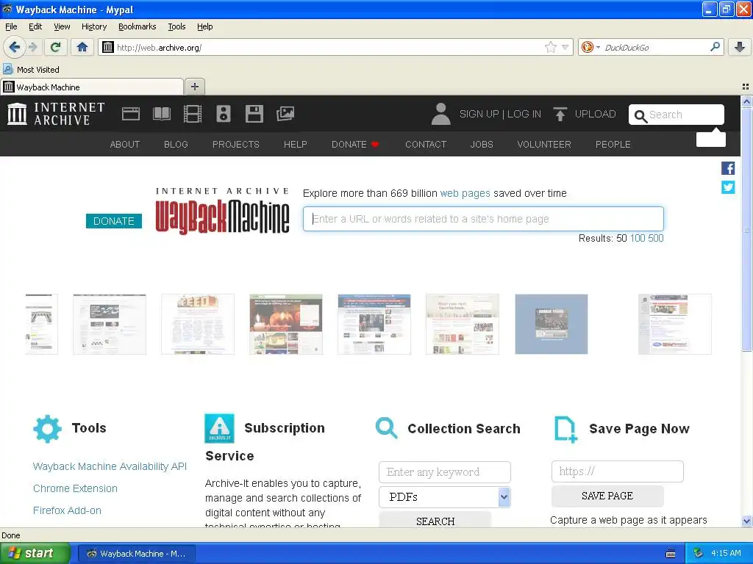753x564 pixels.
Task: Open the Chrome Extension link
Action: [x=75, y=488]
